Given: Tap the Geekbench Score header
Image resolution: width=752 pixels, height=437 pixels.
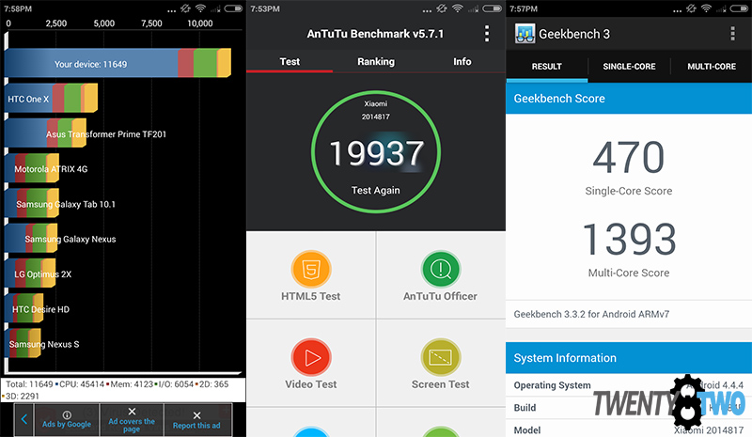Looking at the screenshot, I should coord(629,99).
